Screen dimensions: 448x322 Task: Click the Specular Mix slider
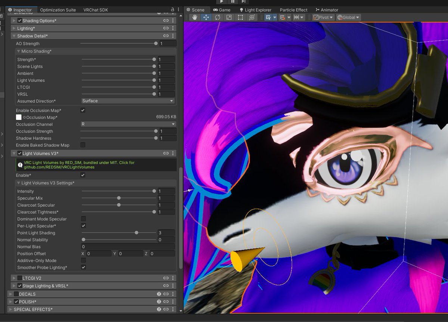tap(119, 198)
